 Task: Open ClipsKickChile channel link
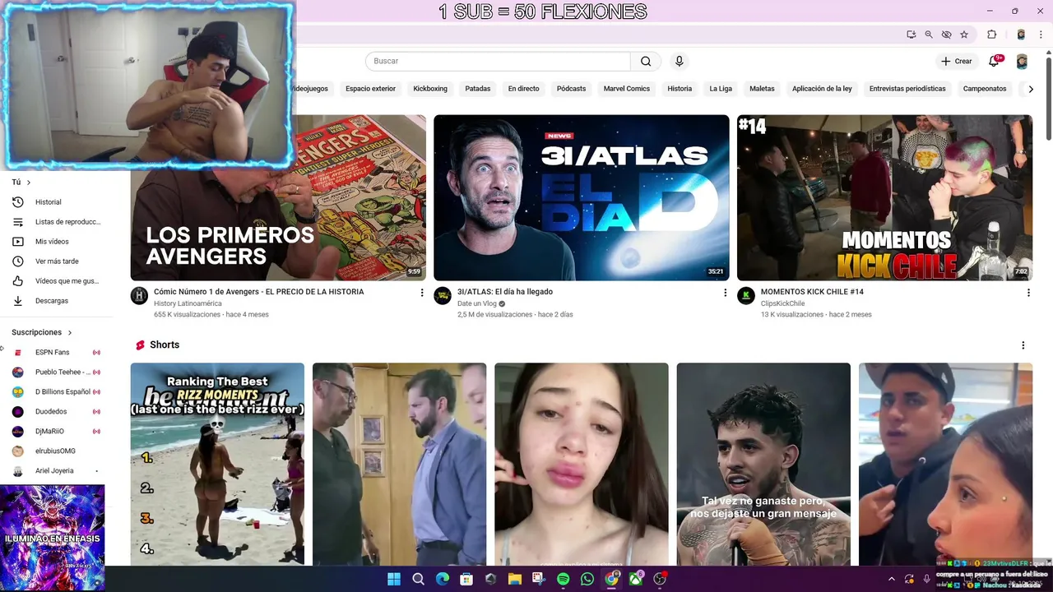[783, 303]
